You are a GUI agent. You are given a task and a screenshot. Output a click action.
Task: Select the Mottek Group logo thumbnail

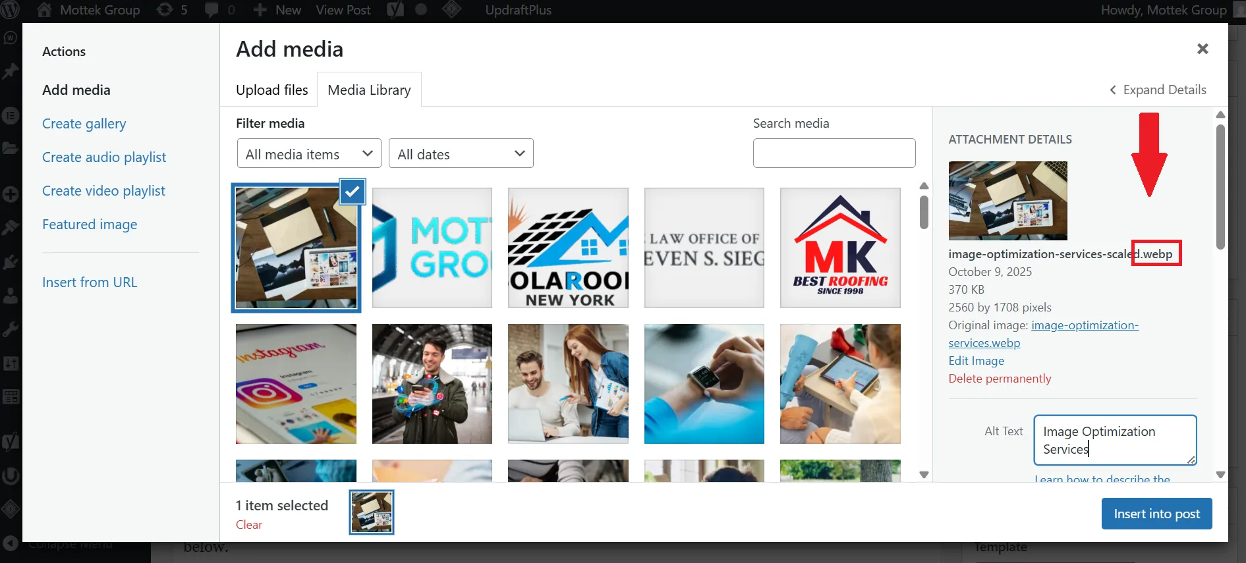pyautogui.click(x=432, y=248)
